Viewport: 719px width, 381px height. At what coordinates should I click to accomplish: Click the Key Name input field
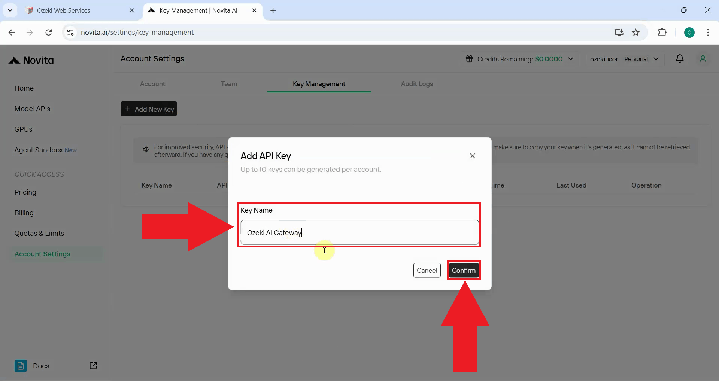359,232
